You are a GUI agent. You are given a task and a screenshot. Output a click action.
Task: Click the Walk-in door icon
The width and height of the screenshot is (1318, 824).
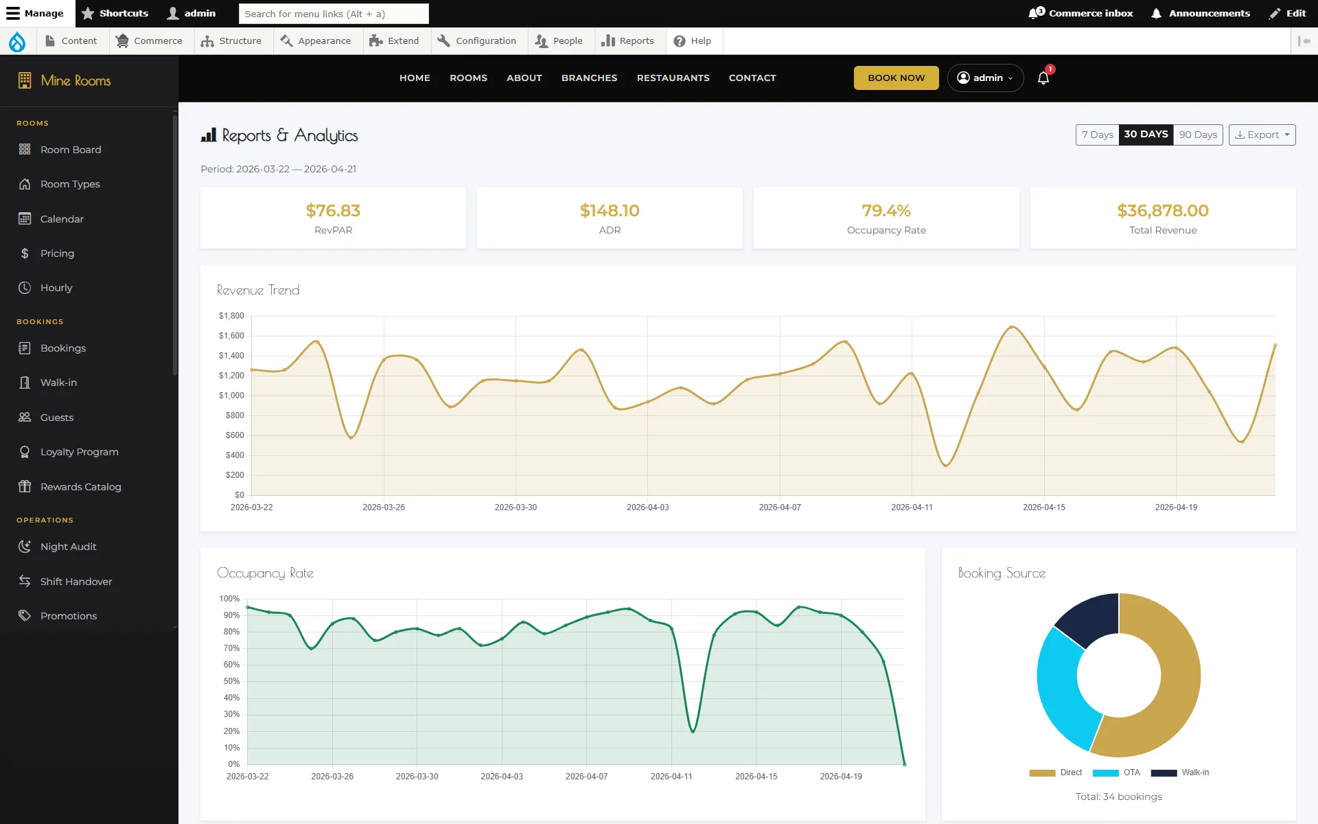pos(25,382)
